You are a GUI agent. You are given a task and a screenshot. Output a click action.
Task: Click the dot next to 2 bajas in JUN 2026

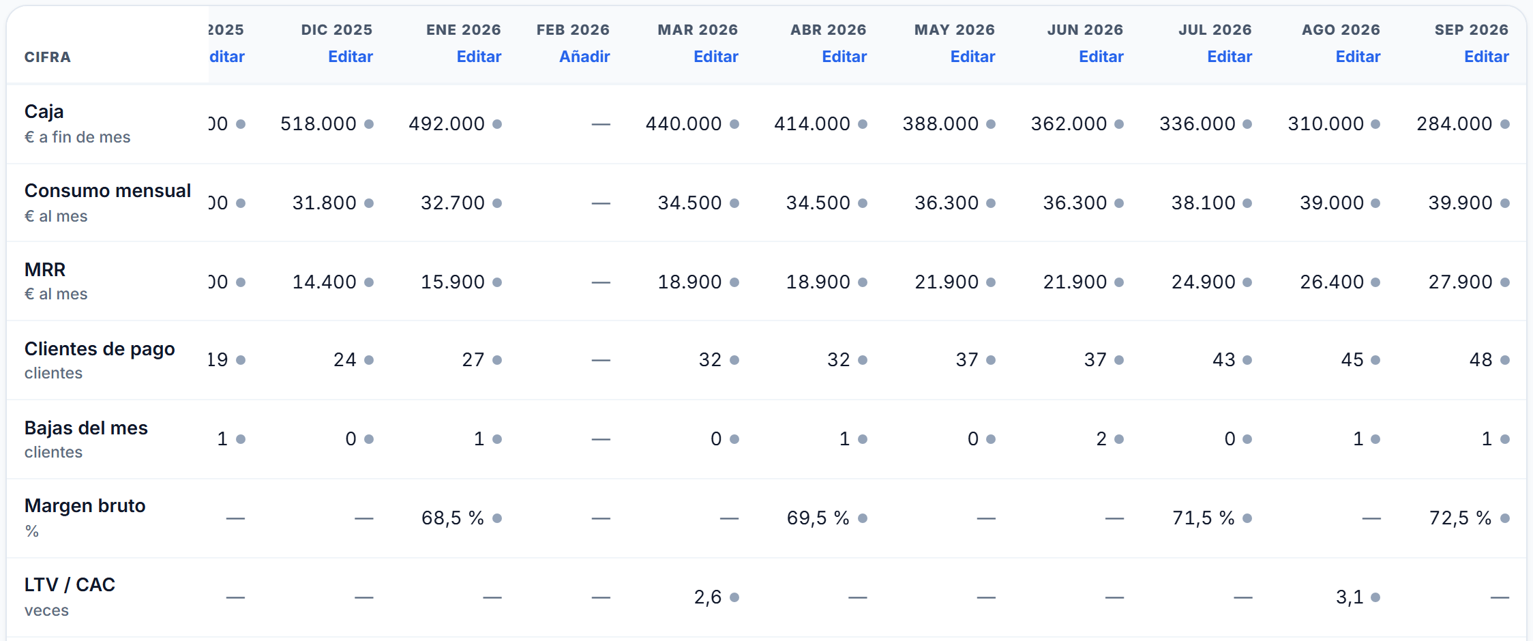(1119, 439)
